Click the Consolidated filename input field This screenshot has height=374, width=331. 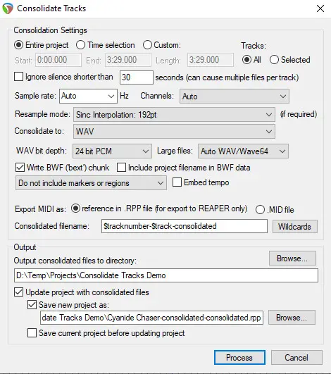click(x=184, y=226)
